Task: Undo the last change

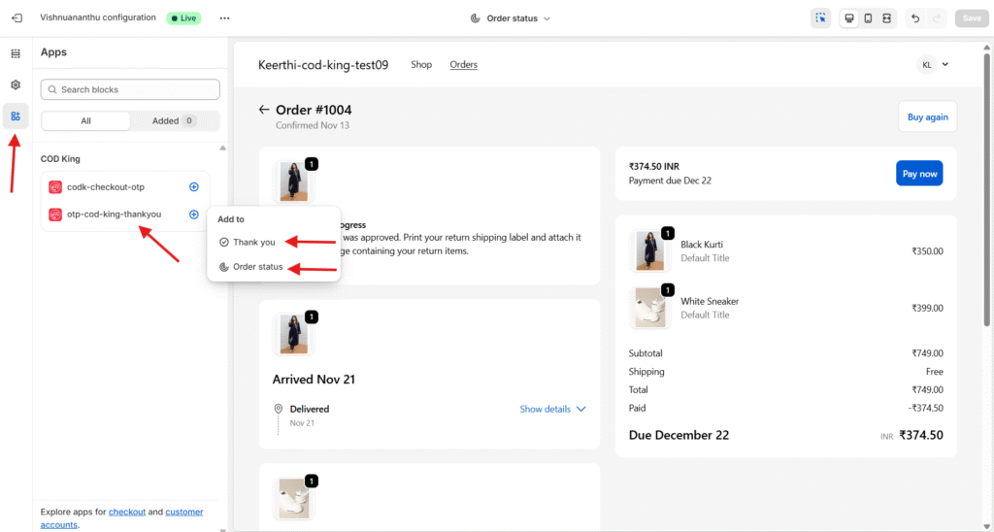Action: click(x=915, y=18)
